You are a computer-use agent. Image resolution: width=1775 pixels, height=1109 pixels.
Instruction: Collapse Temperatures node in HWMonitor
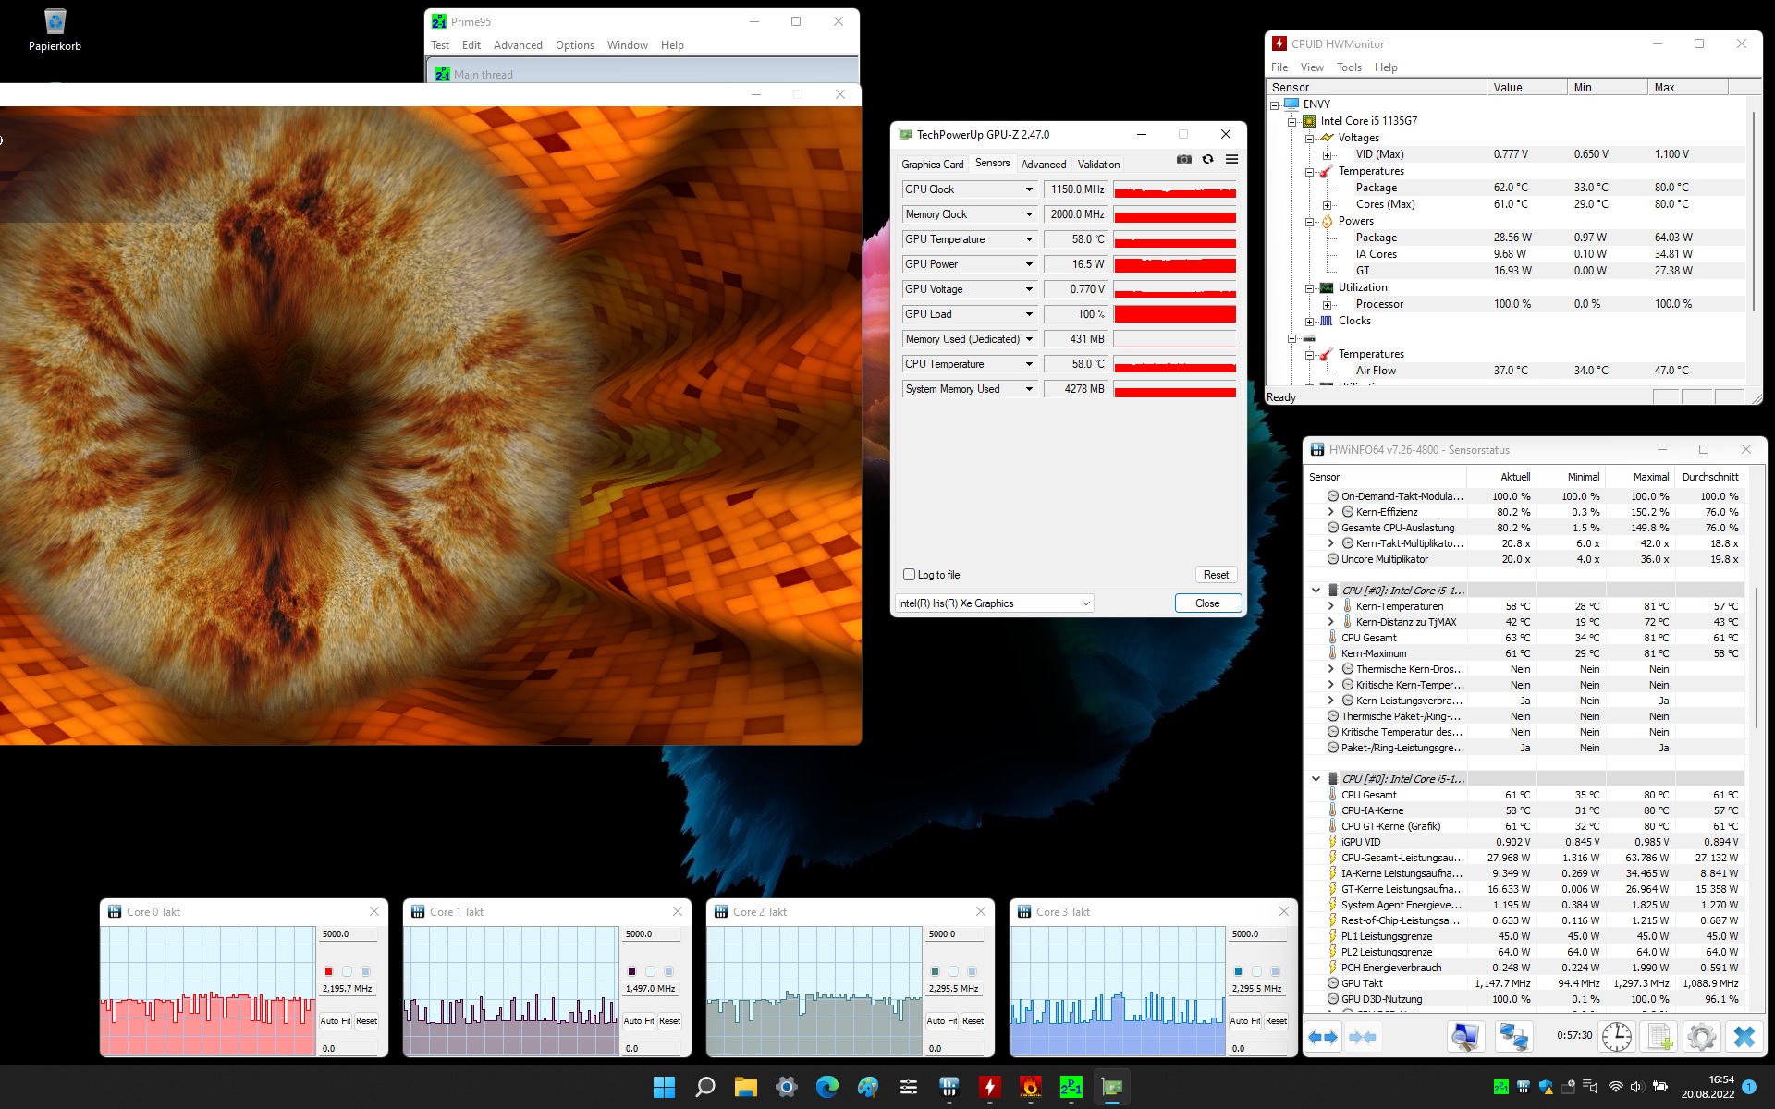click(x=1310, y=172)
